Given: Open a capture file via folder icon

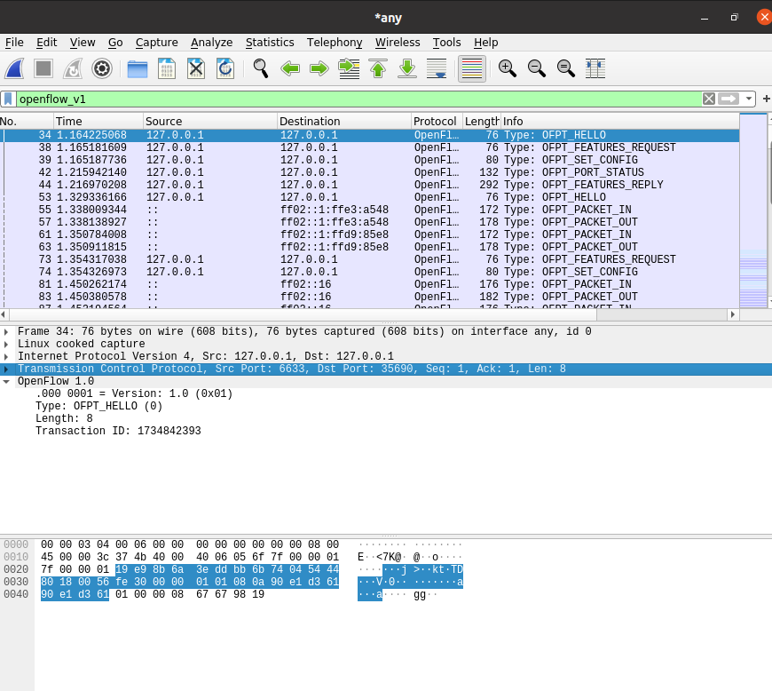Looking at the screenshot, I should click(138, 68).
